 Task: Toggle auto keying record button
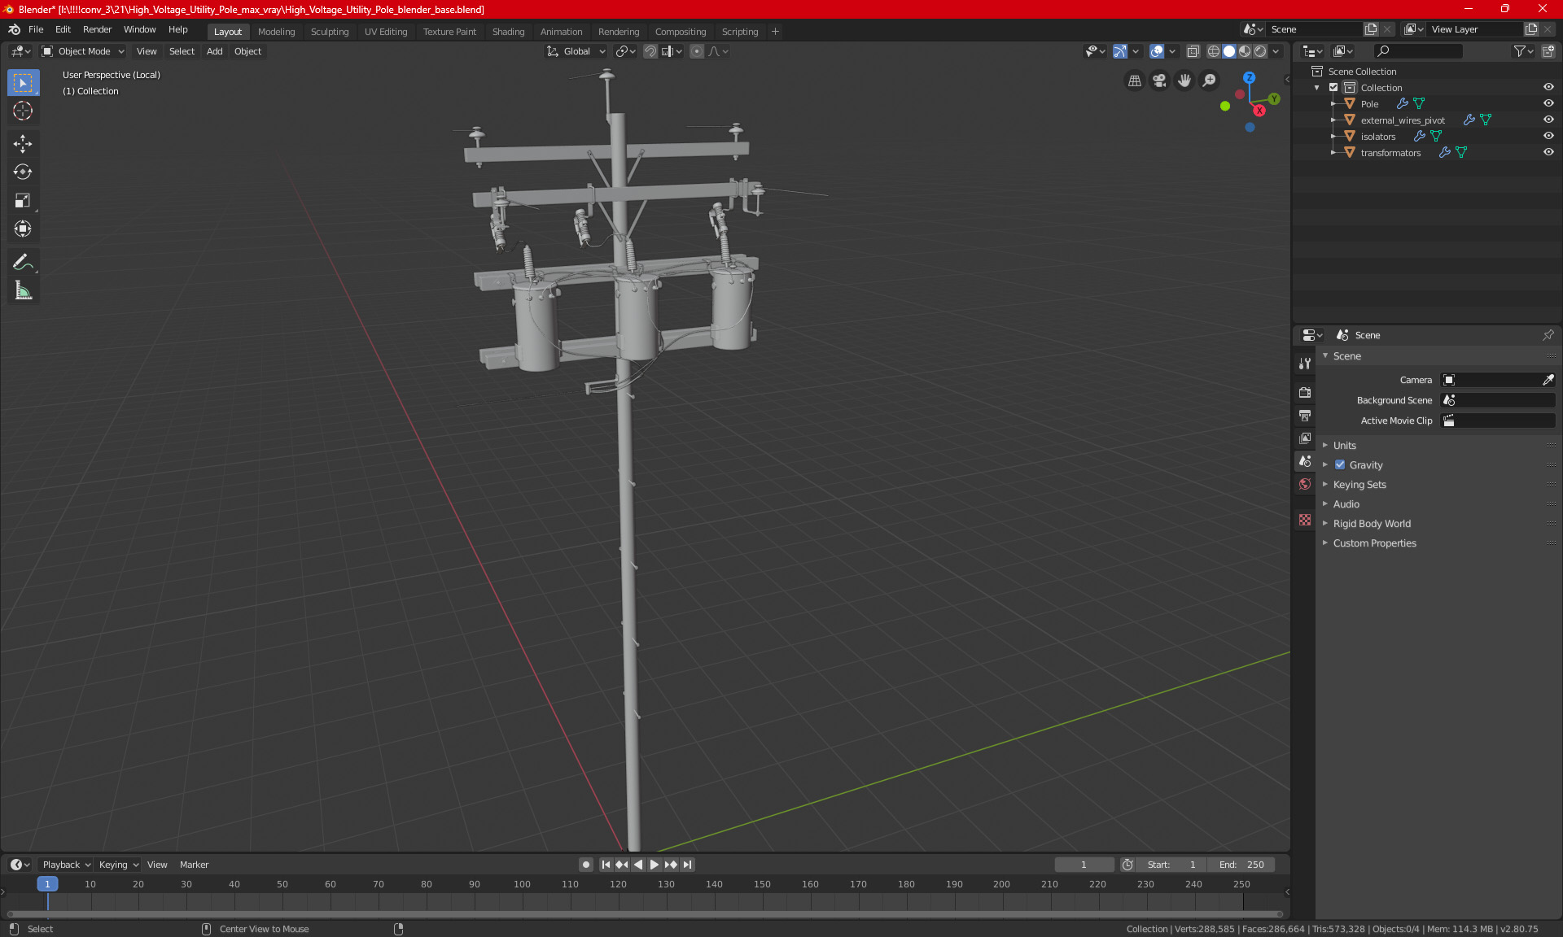(585, 865)
